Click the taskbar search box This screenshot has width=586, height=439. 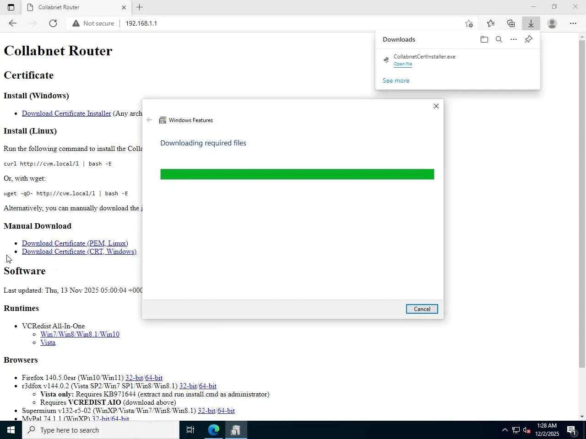pos(101,430)
